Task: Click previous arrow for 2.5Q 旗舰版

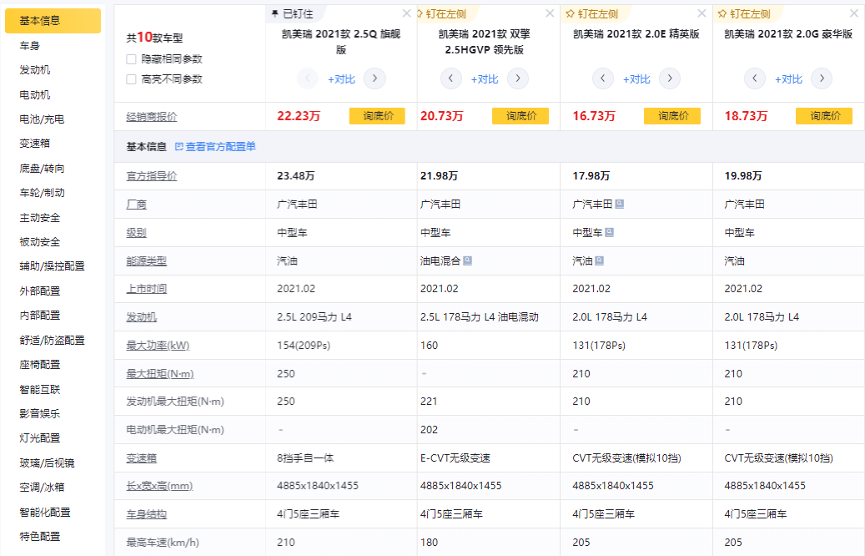Action: click(308, 78)
